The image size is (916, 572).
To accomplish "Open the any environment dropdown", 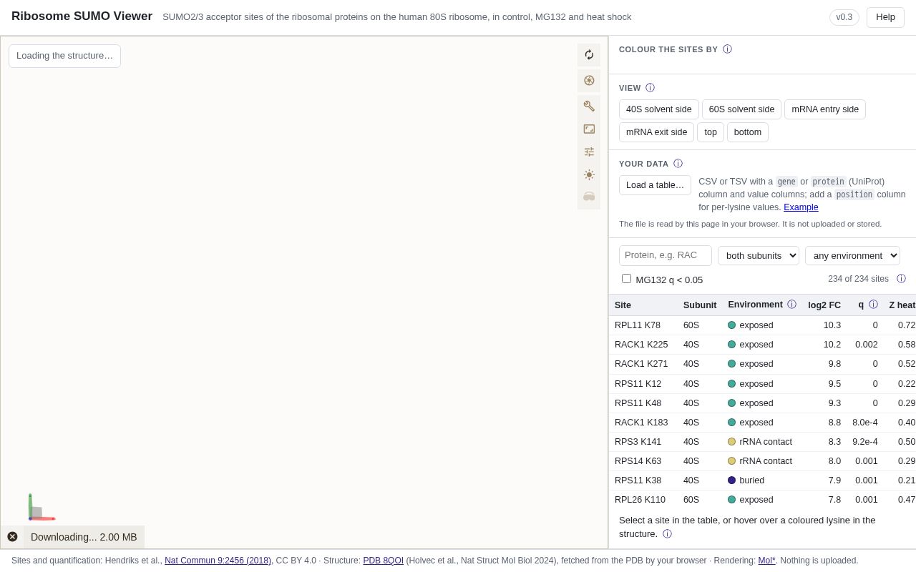I will pyautogui.click(x=852, y=256).
